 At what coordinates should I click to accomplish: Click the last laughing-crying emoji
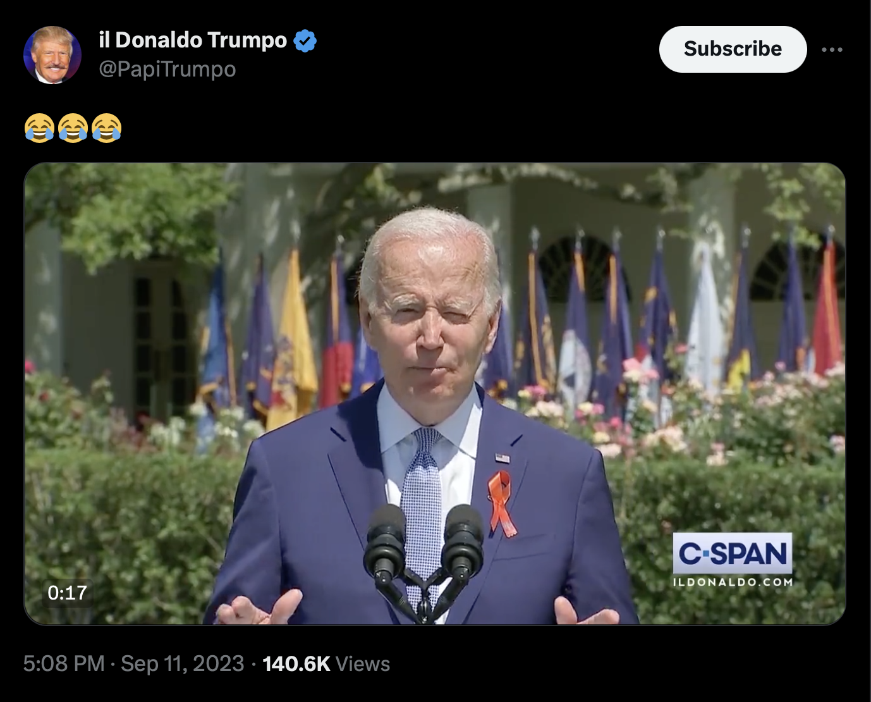[106, 128]
